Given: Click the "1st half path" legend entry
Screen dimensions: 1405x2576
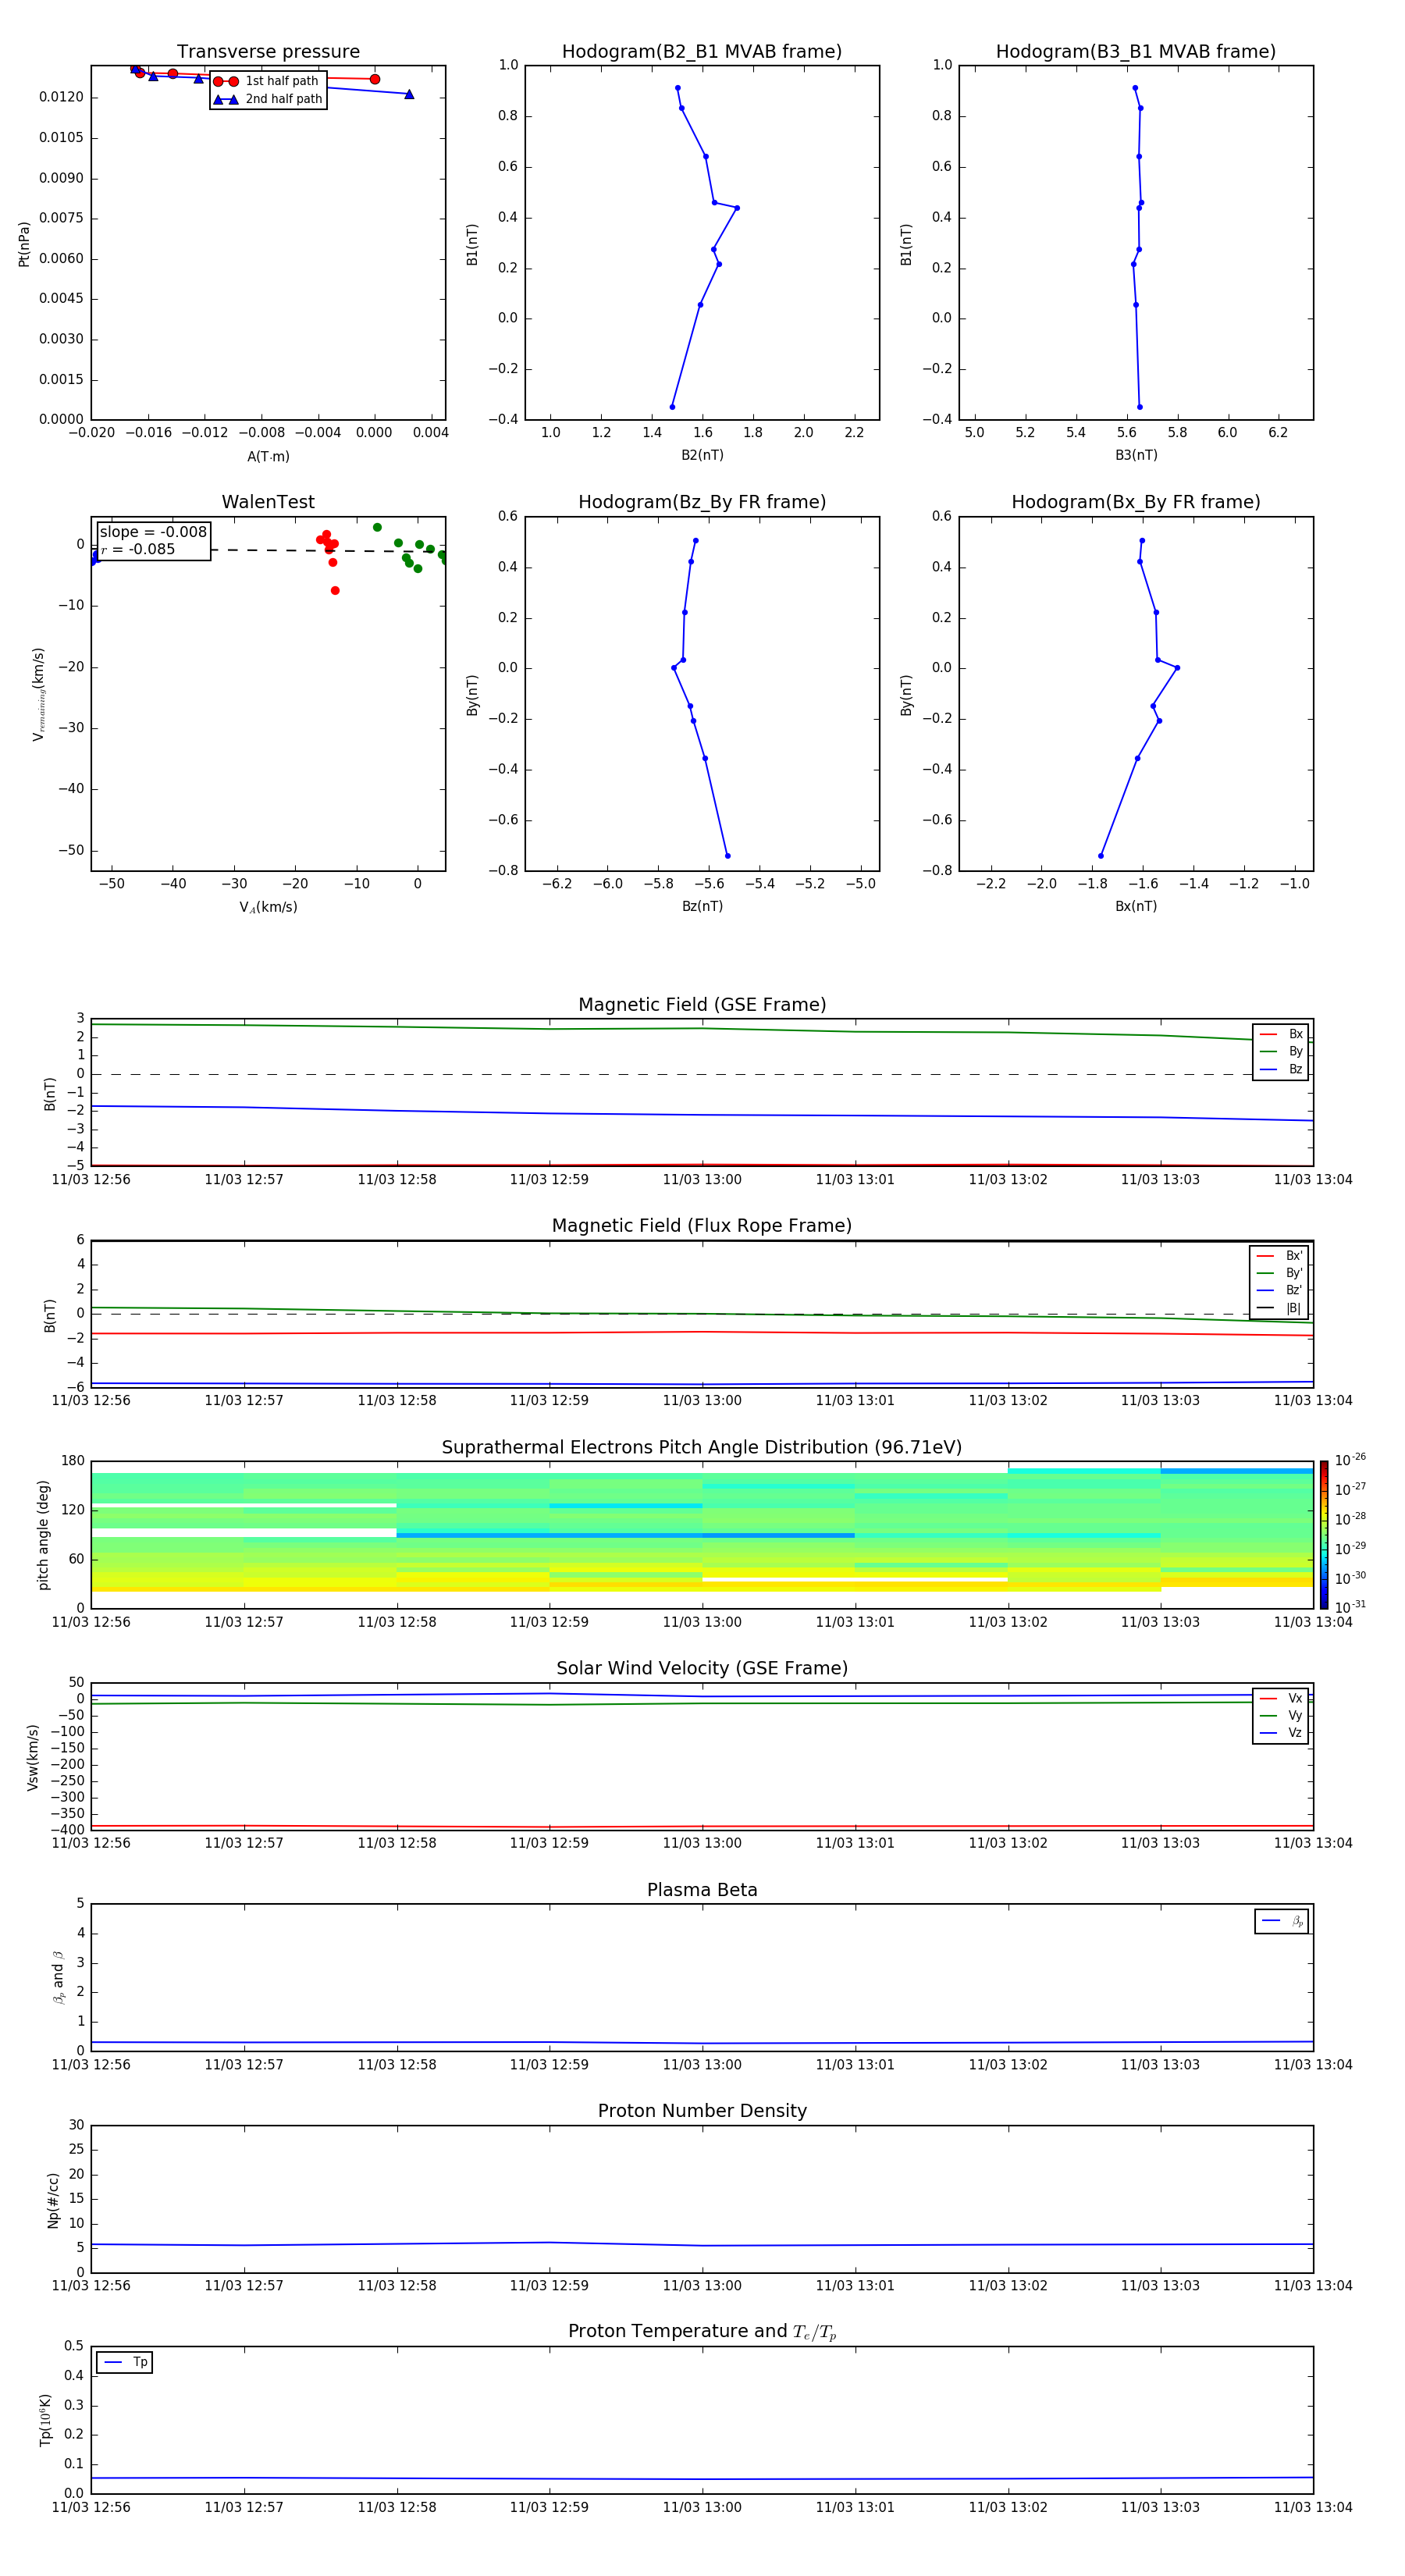Looking at the screenshot, I should pos(268,81).
